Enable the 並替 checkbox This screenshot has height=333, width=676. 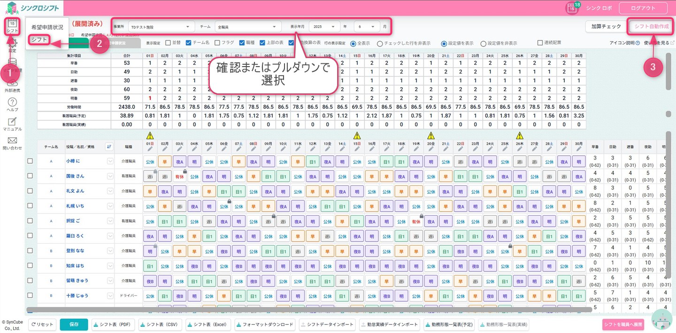(x=168, y=43)
